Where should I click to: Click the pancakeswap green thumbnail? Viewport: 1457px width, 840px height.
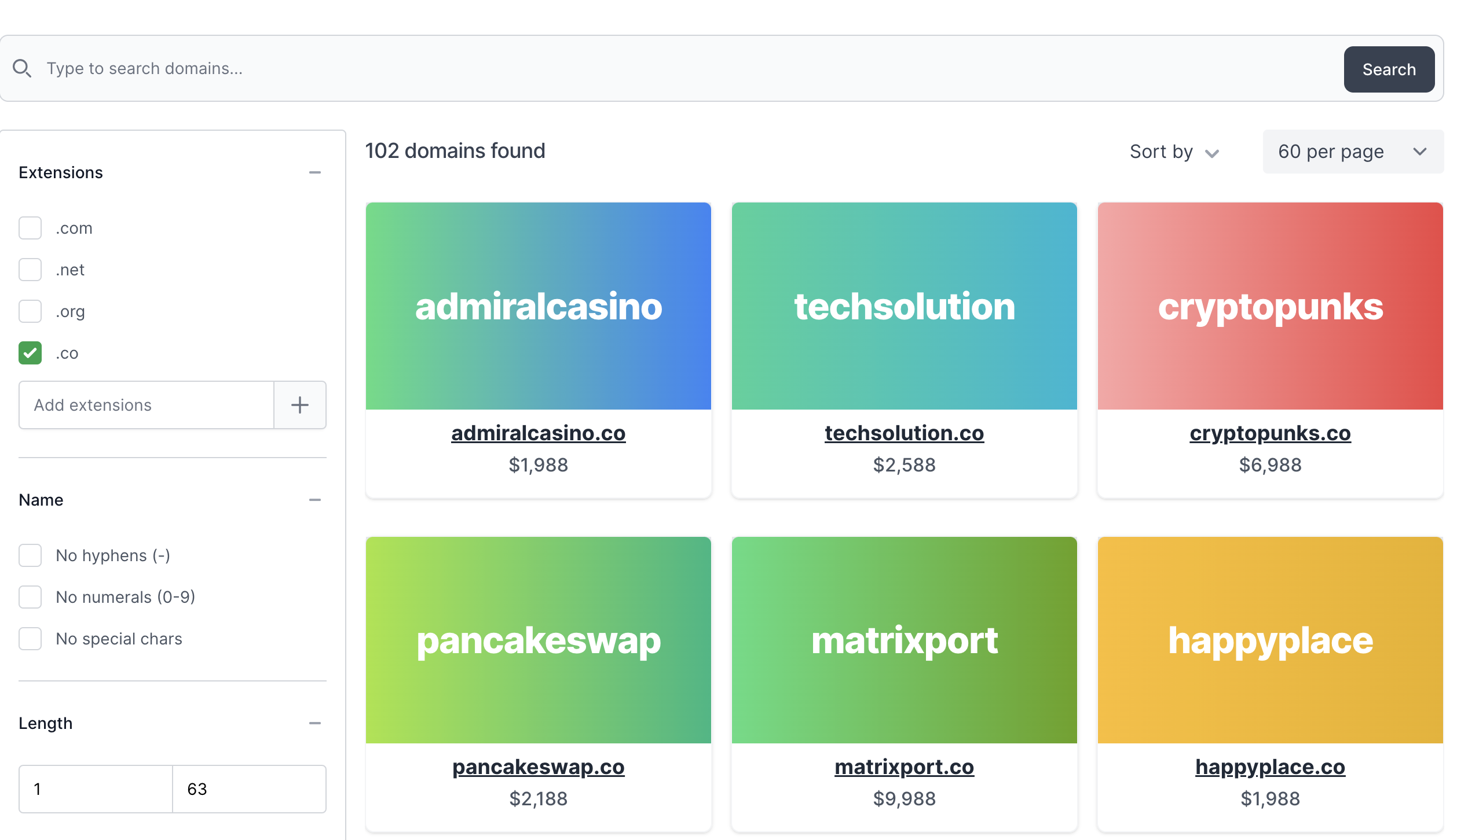click(538, 640)
